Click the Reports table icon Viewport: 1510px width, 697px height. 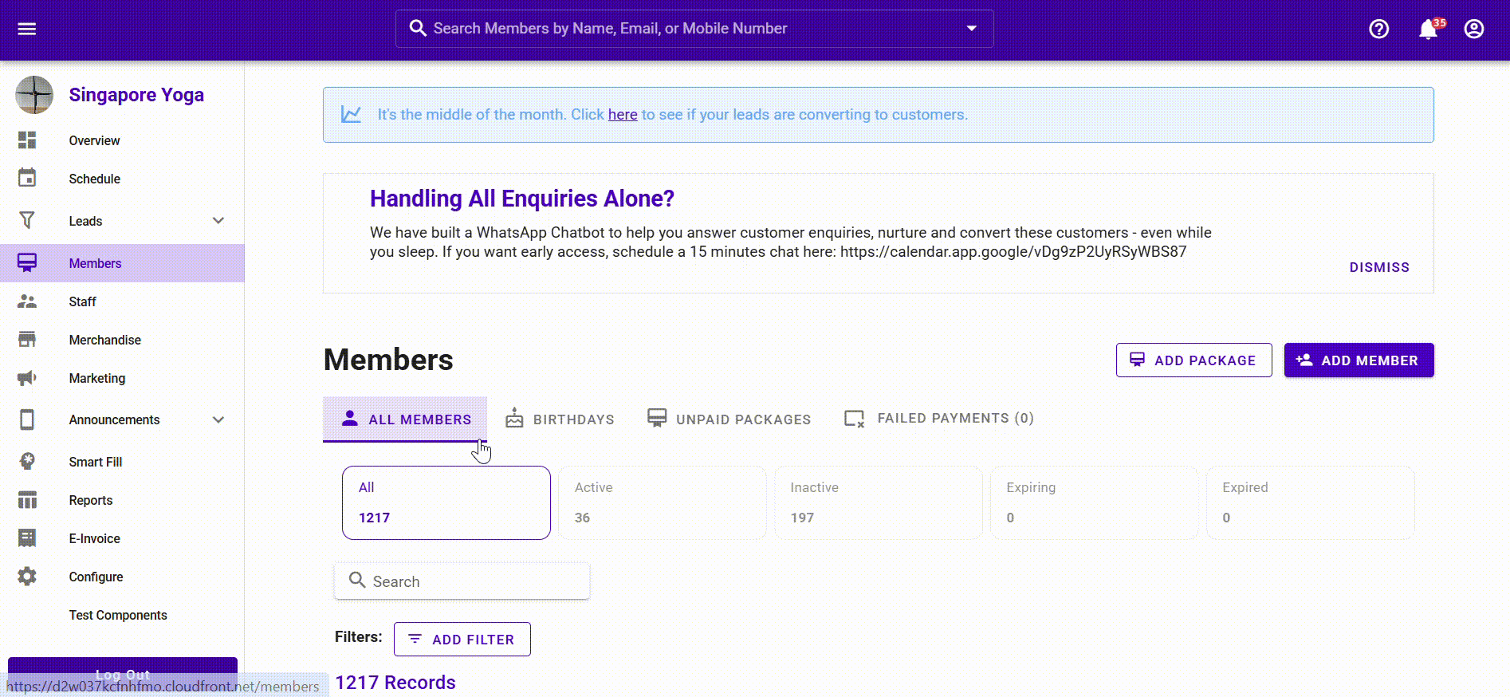pos(27,500)
